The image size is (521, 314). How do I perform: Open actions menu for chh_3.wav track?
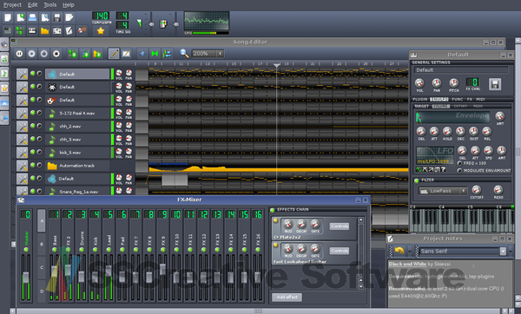(x=22, y=140)
